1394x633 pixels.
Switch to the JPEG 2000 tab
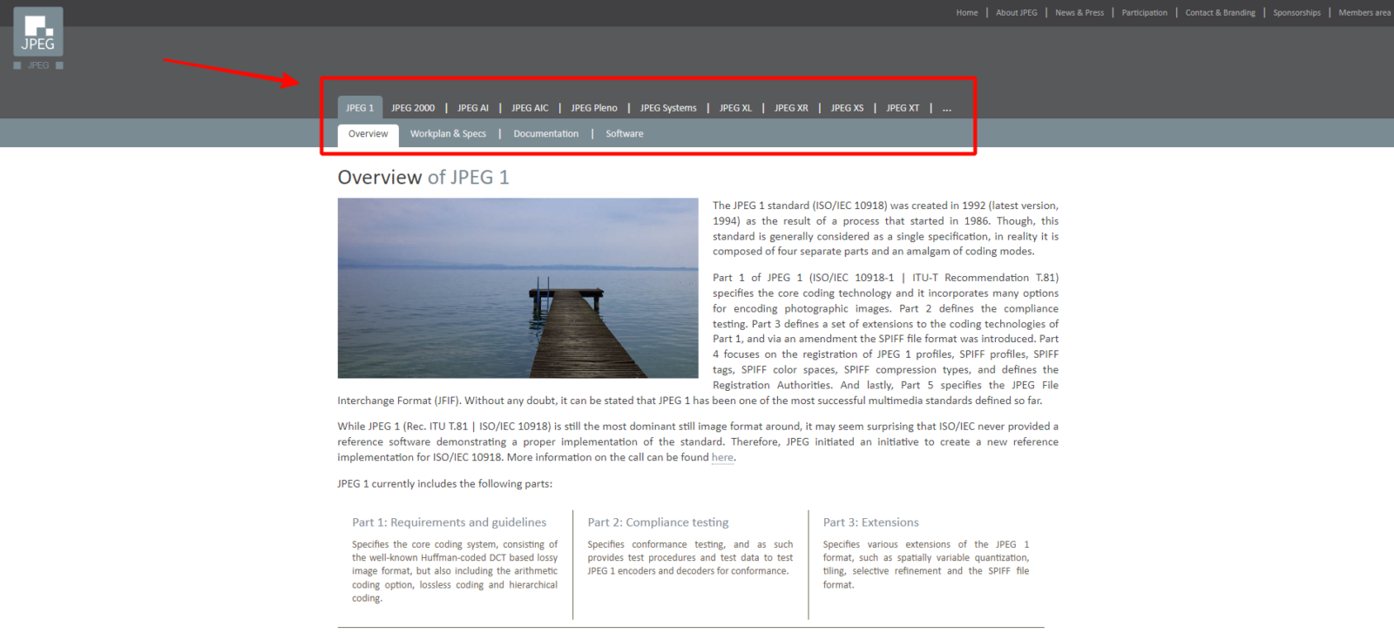(413, 108)
